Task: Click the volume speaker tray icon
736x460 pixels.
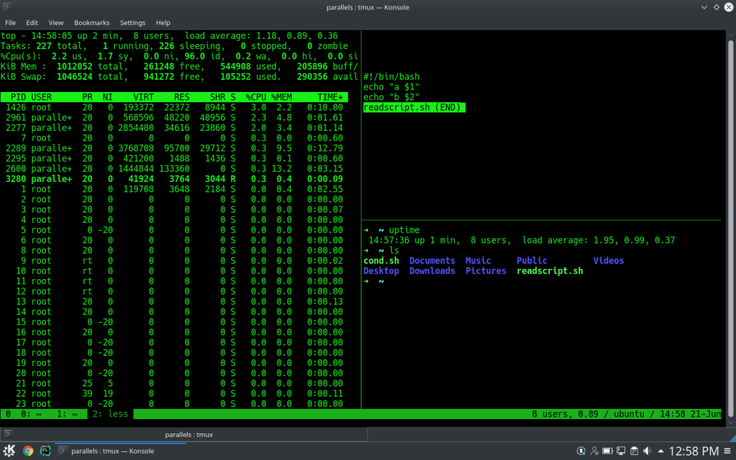Action: [648, 451]
